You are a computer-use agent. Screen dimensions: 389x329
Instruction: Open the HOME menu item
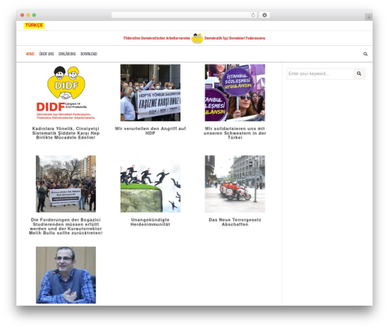pyautogui.click(x=30, y=54)
